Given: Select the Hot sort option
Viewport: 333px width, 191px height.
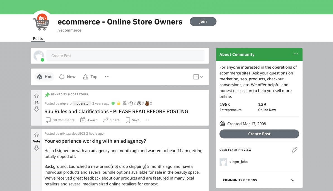Looking at the screenshot, I should click(x=44, y=76).
